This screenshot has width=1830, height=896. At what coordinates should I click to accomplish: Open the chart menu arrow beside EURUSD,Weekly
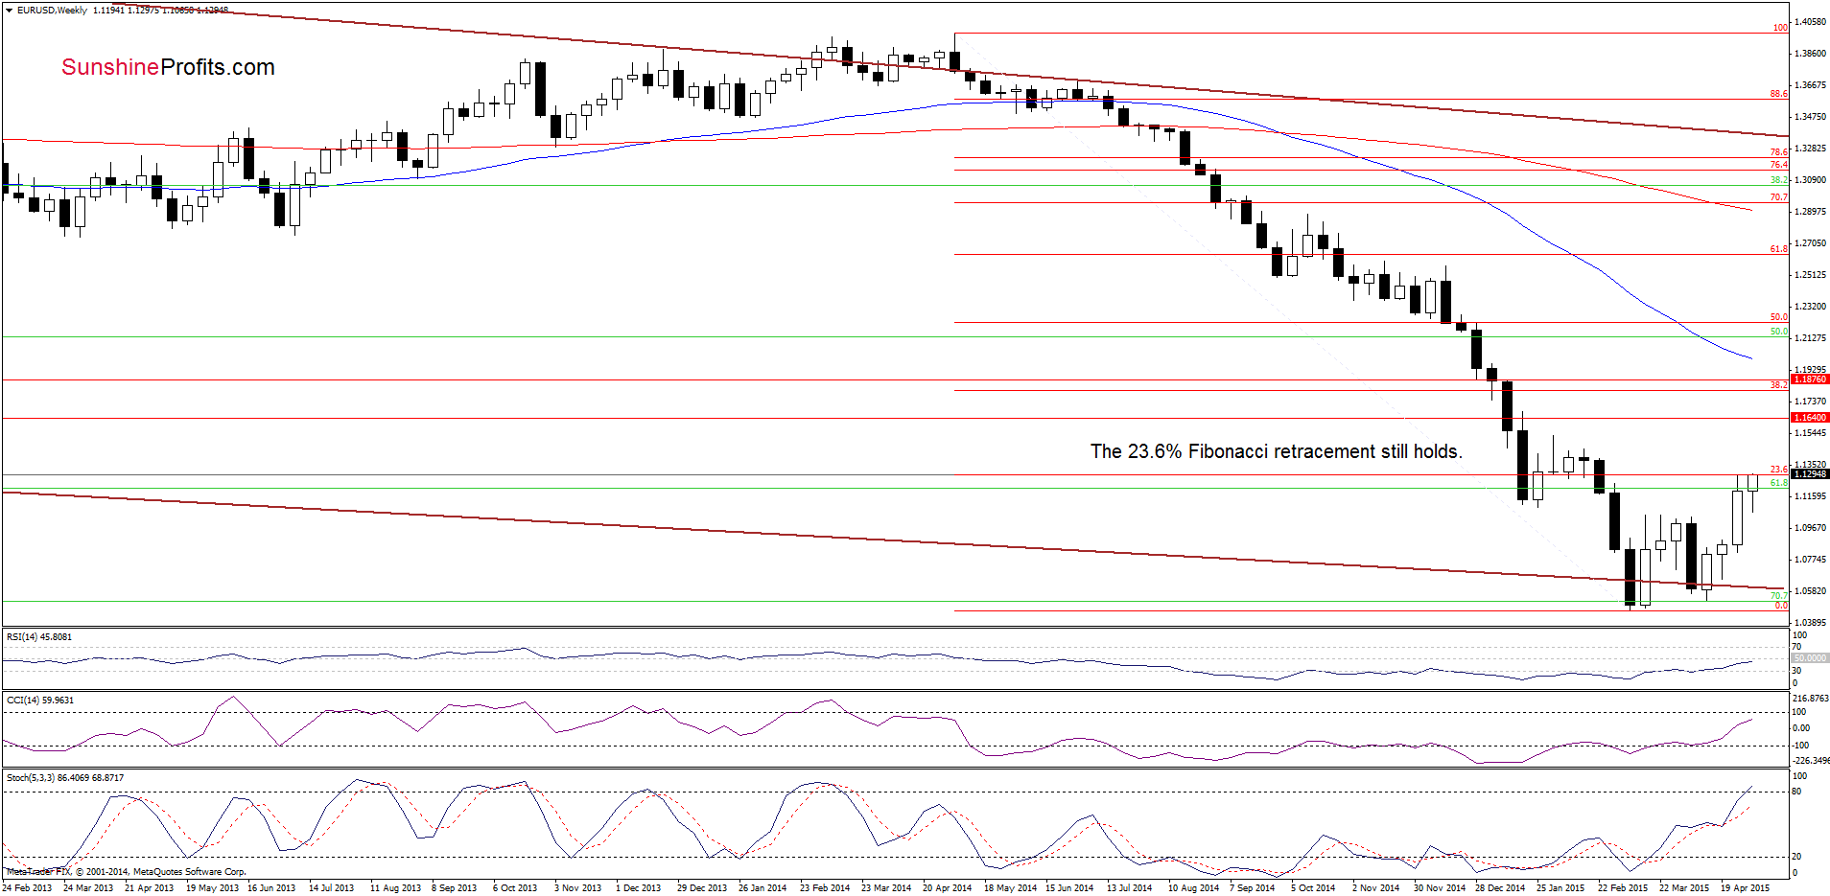tap(9, 10)
